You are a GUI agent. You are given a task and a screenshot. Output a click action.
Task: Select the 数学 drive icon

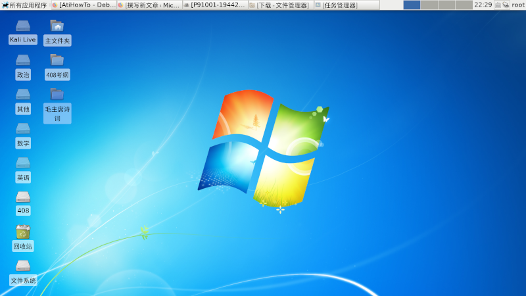(23, 128)
